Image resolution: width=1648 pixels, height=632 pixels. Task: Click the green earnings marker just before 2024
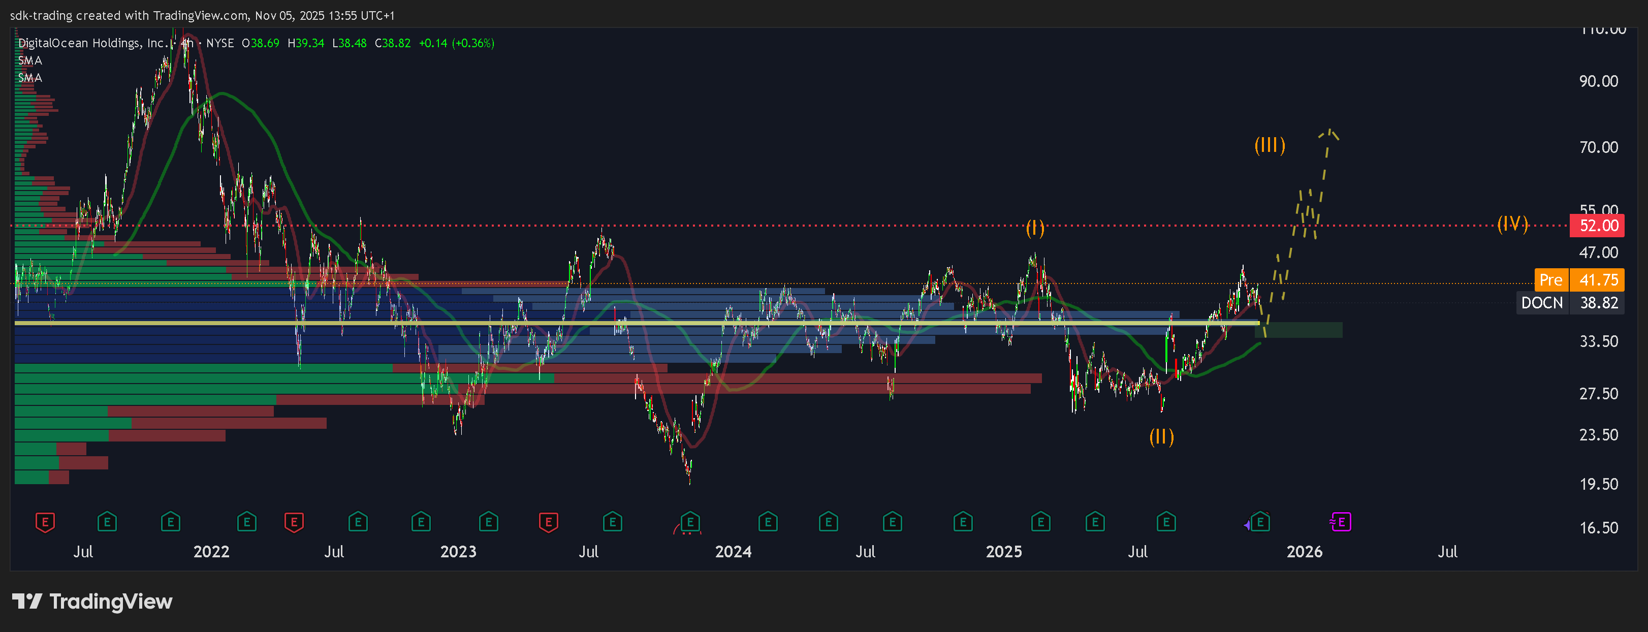click(690, 523)
